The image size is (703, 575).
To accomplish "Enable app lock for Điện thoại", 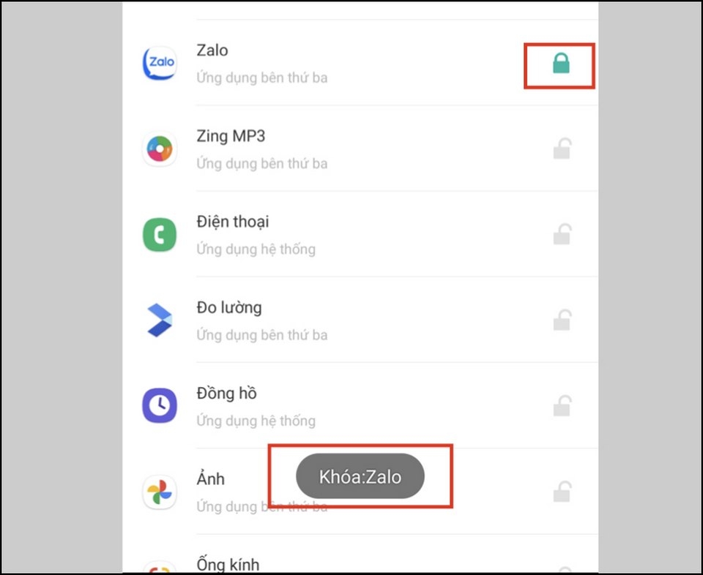I will coord(562,234).
